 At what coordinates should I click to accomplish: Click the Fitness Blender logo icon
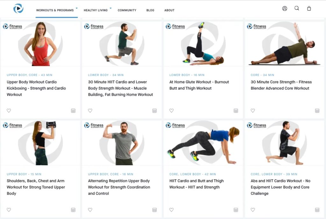[18, 9]
